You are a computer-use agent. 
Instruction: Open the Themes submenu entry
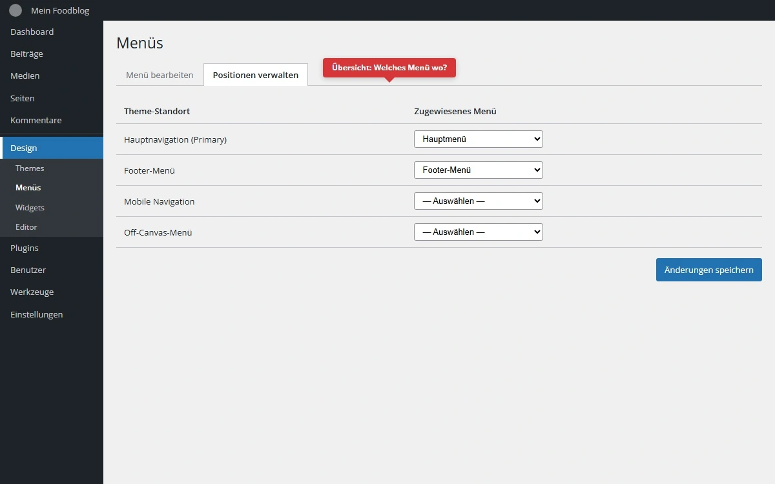tap(30, 168)
